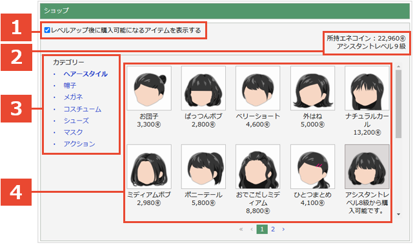Screen dimensions: 413x245
Task: Click the 外はね item name label
Action: [312, 116]
